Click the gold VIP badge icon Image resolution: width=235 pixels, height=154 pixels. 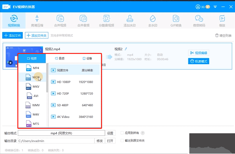coord(208,7)
